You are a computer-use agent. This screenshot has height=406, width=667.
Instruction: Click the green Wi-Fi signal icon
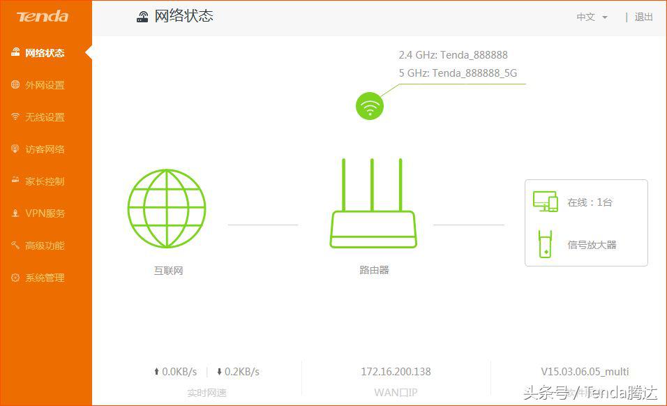(369, 105)
